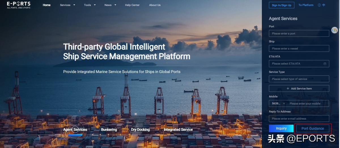
Task: Focus the ETA/ATA date field
Action: 299,64
